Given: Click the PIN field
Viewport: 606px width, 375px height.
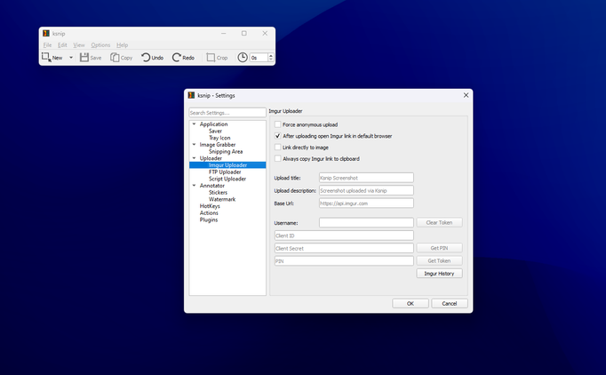Looking at the screenshot, I should [344, 261].
